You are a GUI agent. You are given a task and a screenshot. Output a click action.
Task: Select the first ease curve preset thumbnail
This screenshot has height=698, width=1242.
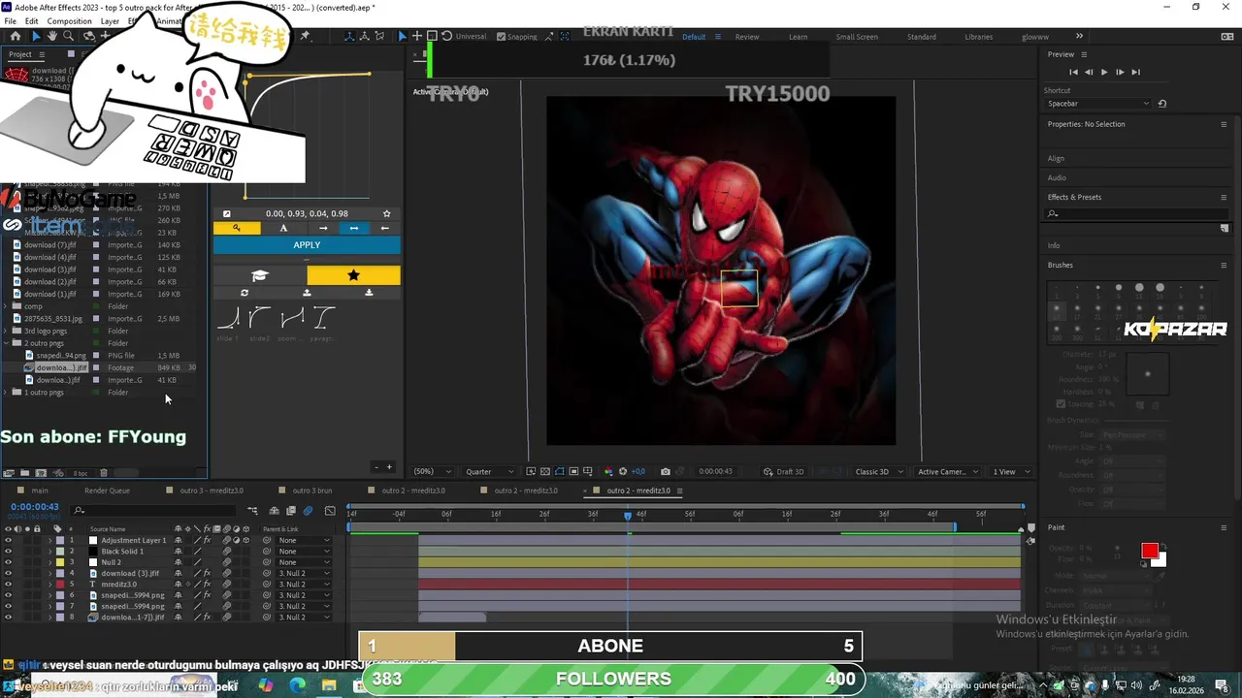[228, 318]
